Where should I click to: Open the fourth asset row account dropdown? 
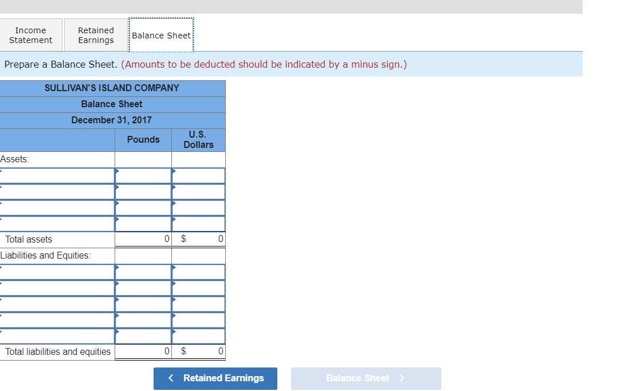coord(57,224)
